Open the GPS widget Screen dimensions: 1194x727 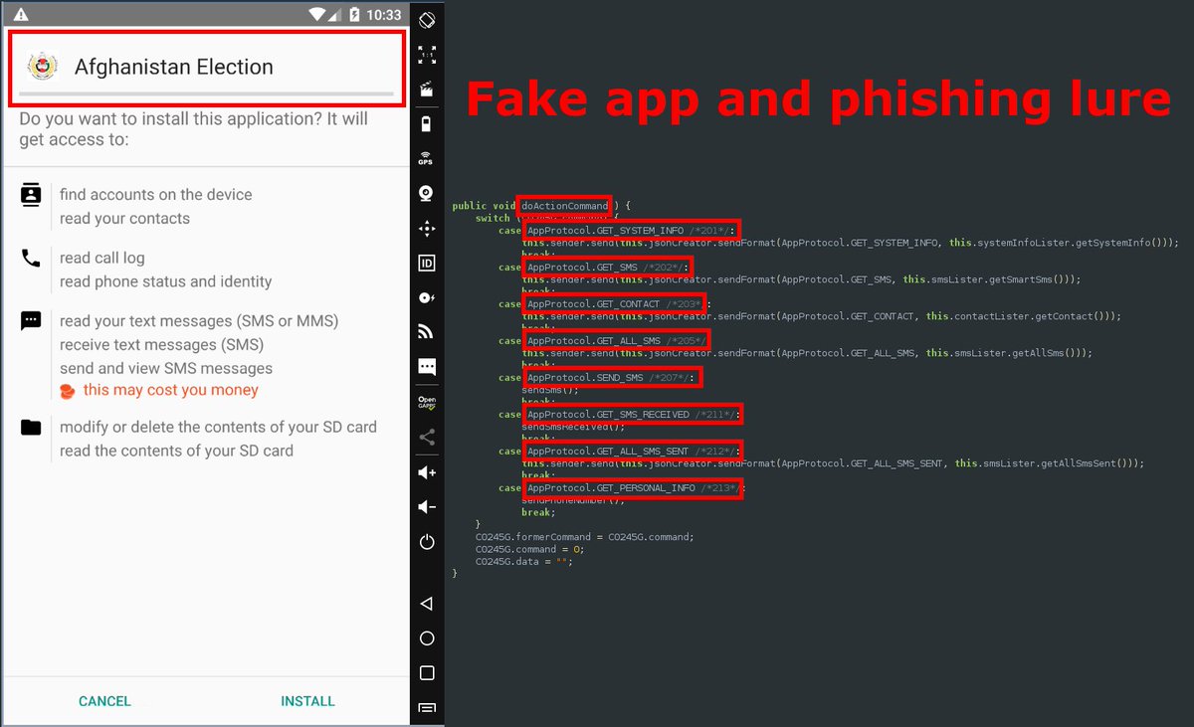point(426,158)
